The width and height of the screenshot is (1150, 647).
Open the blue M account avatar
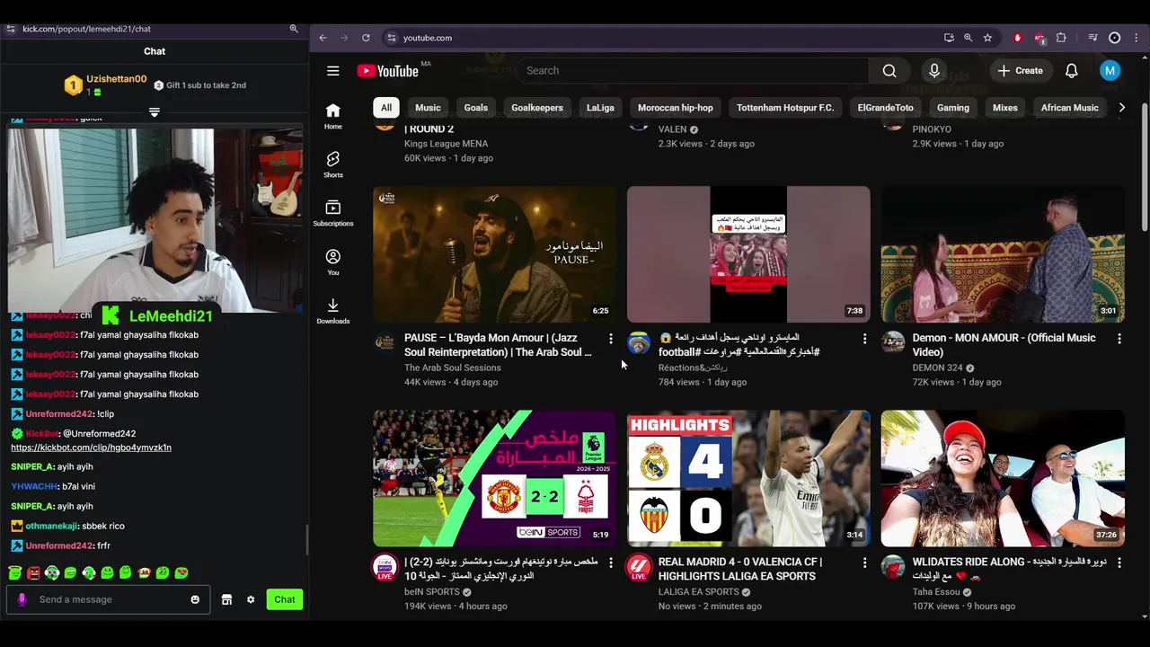[x=1110, y=71]
